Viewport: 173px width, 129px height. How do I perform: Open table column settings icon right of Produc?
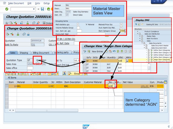click(x=165, y=82)
